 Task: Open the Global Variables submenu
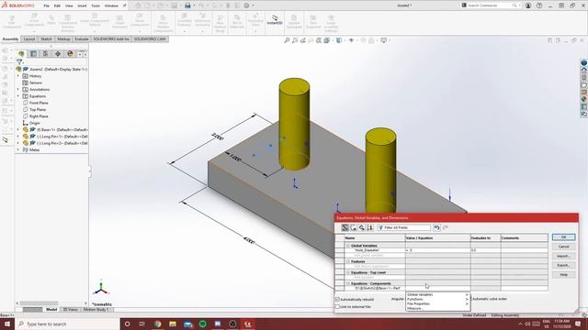(437, 295)
